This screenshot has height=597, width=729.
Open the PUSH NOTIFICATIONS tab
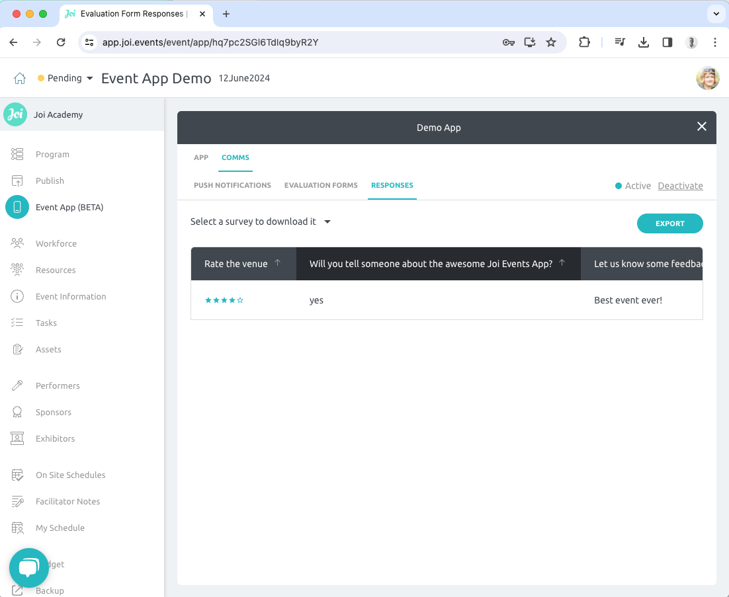click(x=232, y=185)
